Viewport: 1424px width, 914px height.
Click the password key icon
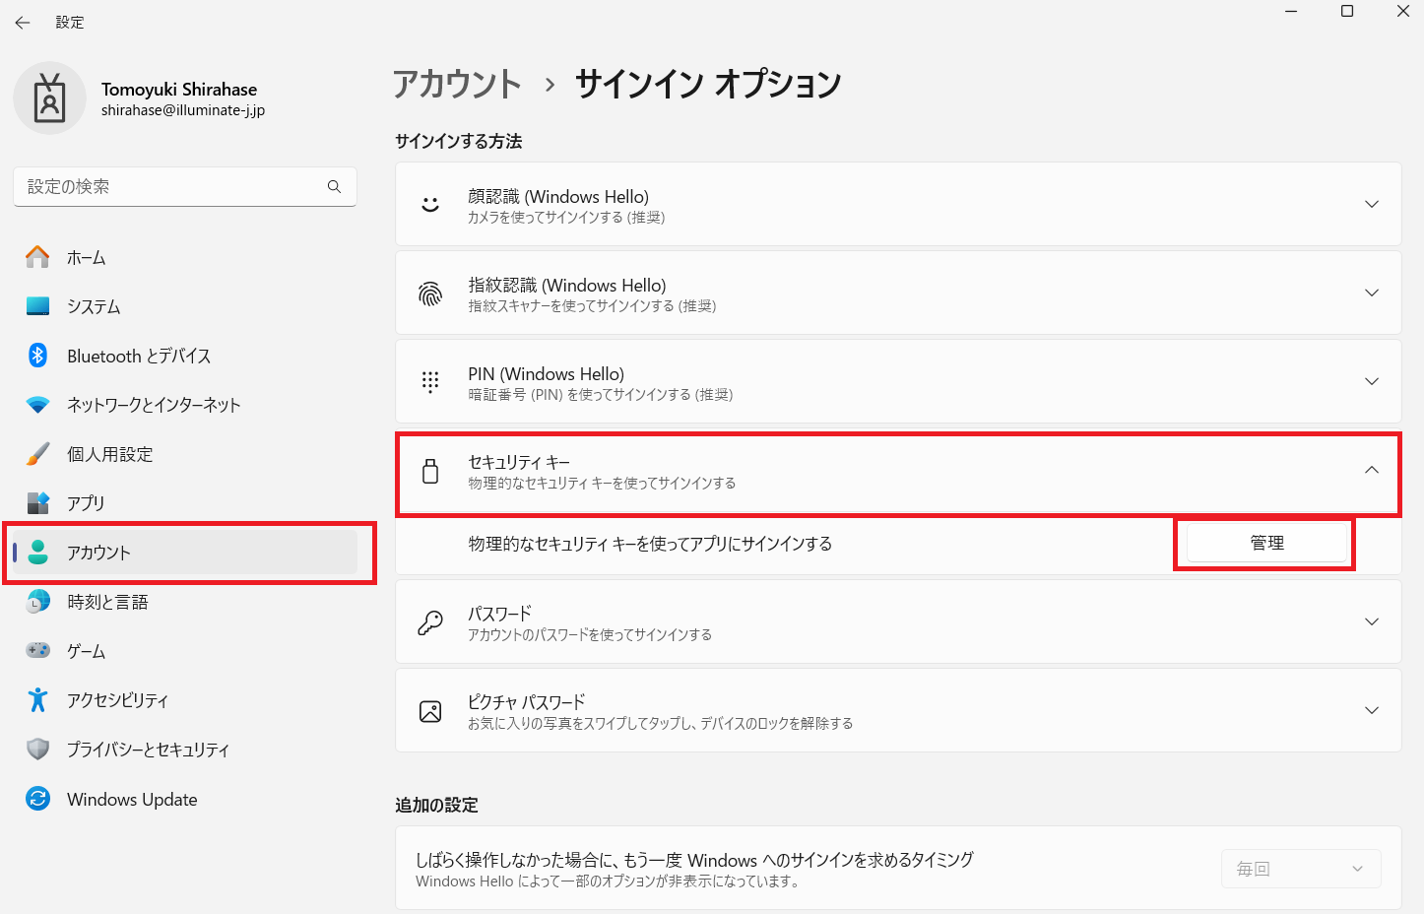click(430, 622)
